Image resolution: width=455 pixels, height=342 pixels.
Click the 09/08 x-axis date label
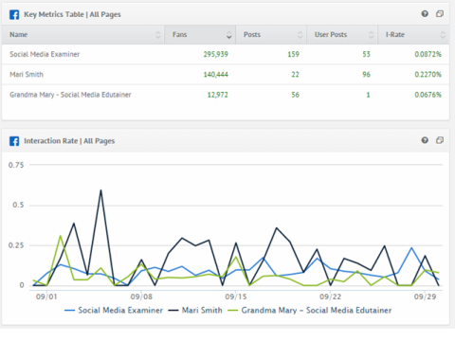coord(141,297)
